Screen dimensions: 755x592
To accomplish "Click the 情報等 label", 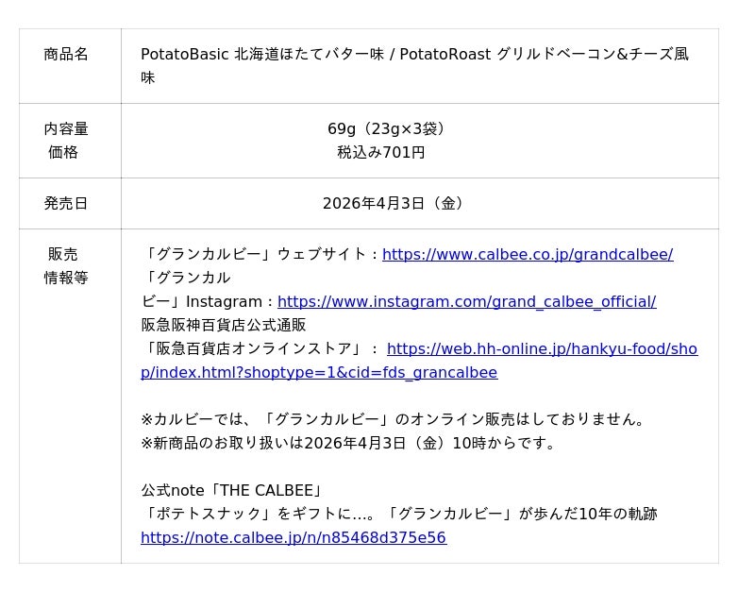I will (66, 278).
